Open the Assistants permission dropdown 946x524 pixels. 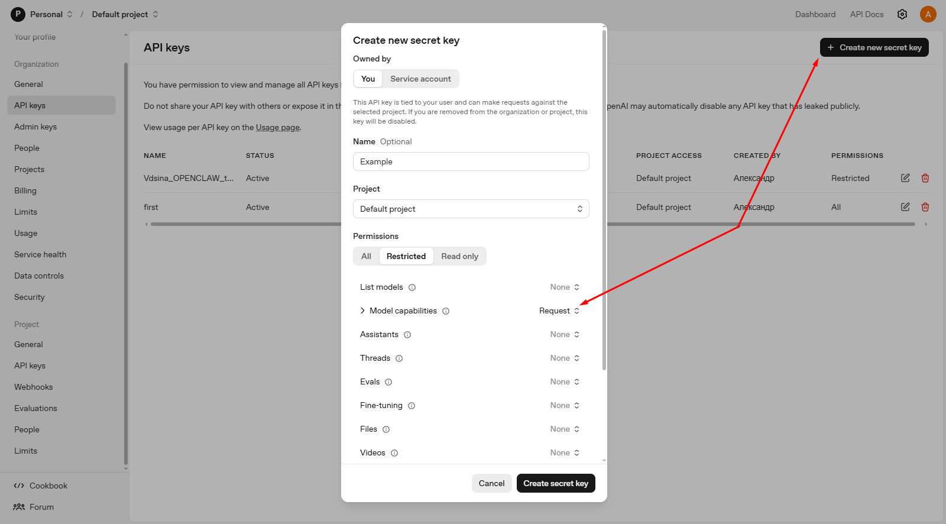[x=565, y=335]
